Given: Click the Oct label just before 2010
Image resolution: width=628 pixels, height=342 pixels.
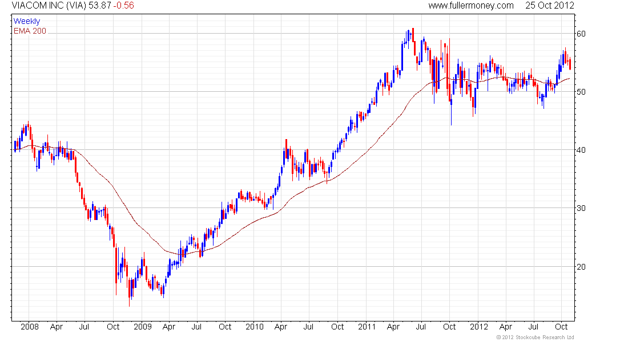Looking at the screenshot, I should click(225, 327).
